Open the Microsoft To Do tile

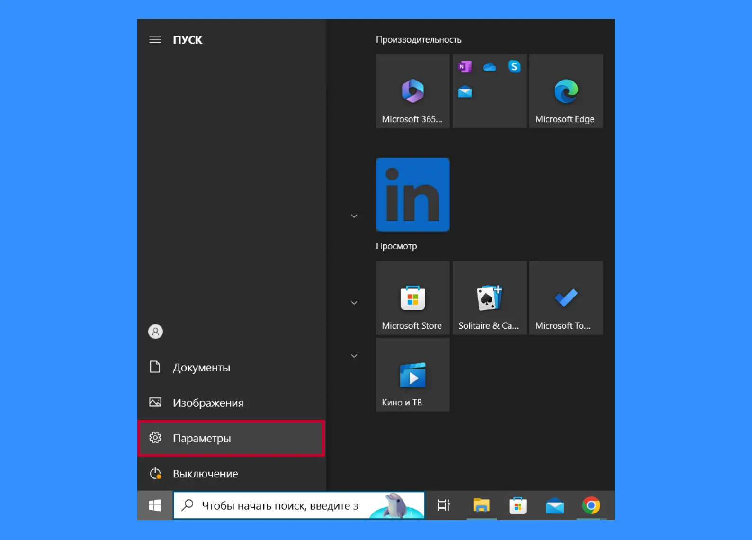pyautogui.click(x=566, y=297)
